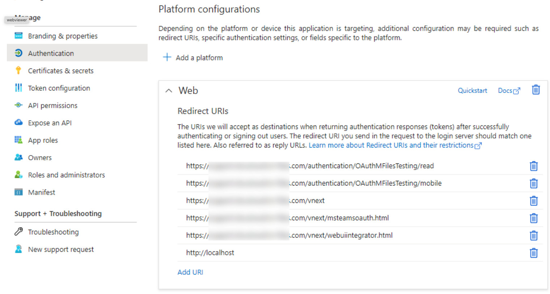
Task: Select Authentication in the Manage menu
Action: click(51, 53)
